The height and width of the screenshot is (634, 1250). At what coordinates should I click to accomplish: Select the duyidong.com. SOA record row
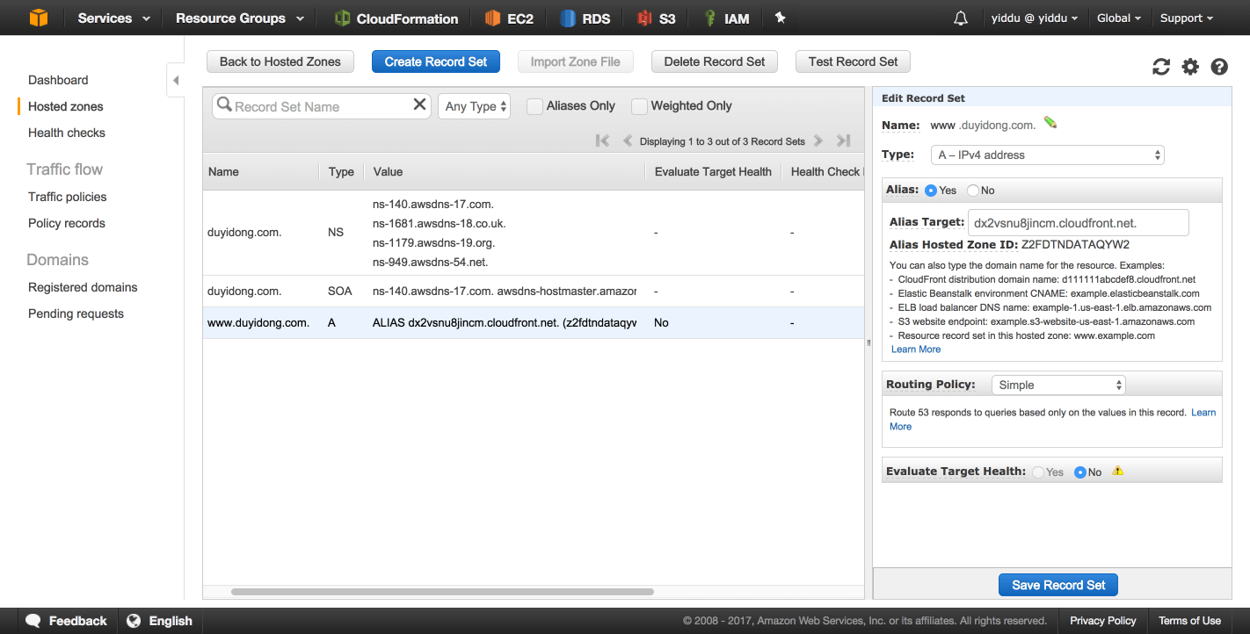click(534, 291)
